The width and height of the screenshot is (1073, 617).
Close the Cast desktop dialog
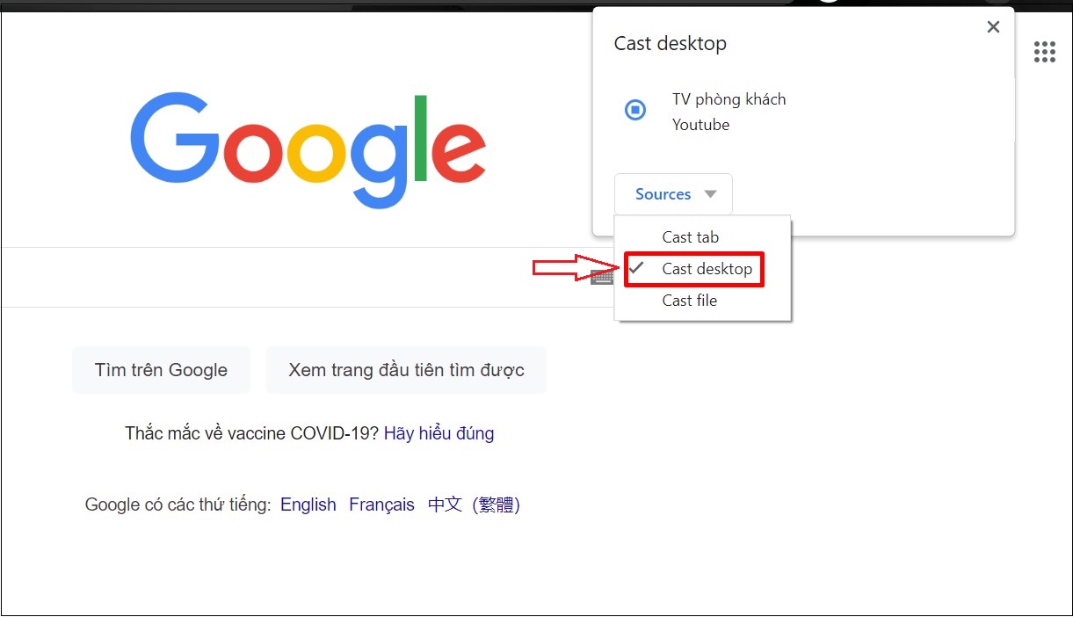[x=993, y=27]
